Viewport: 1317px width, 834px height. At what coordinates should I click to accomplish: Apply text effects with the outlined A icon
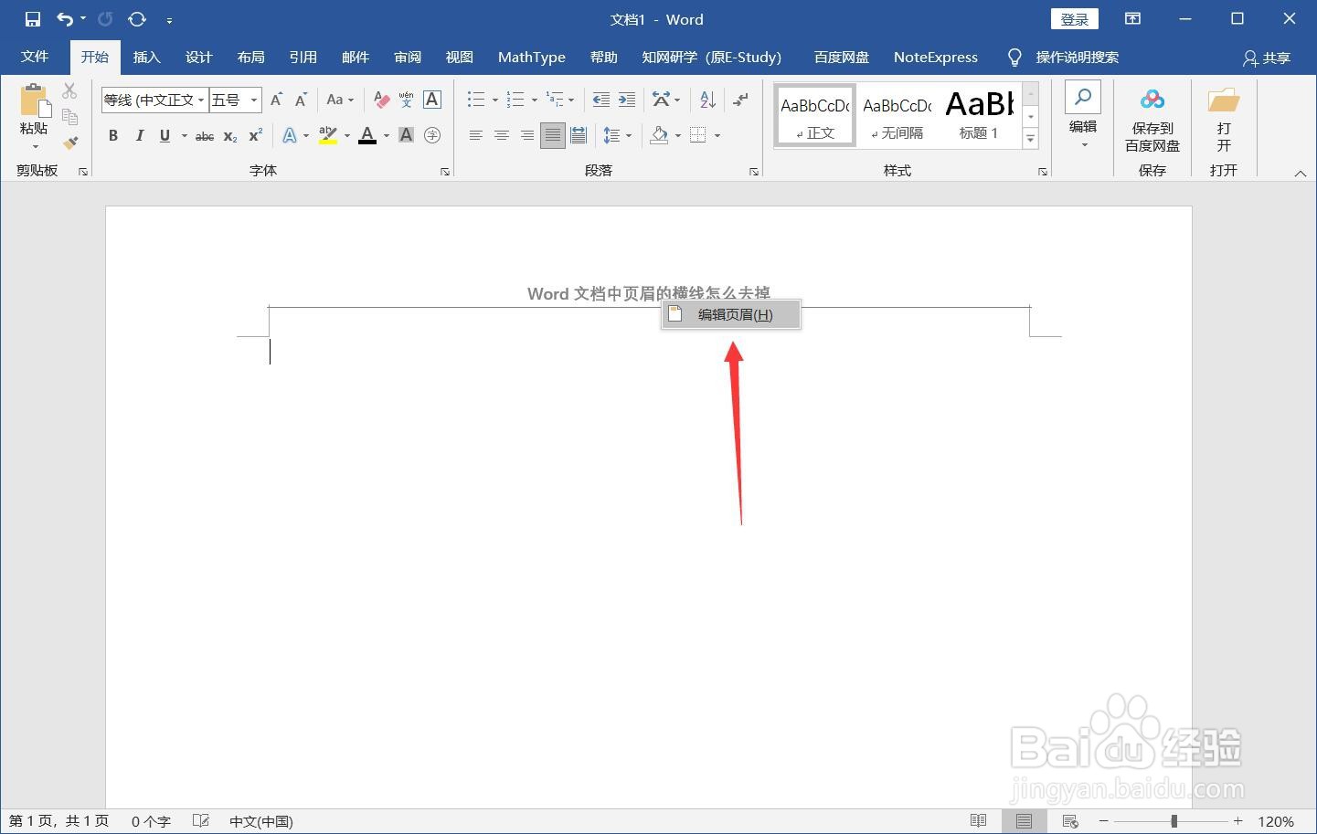click(290, 135)
